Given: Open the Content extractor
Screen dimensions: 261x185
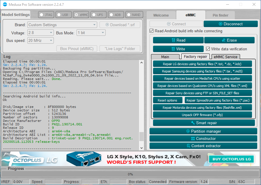Looking at the screenshot, I should [203, 146].
